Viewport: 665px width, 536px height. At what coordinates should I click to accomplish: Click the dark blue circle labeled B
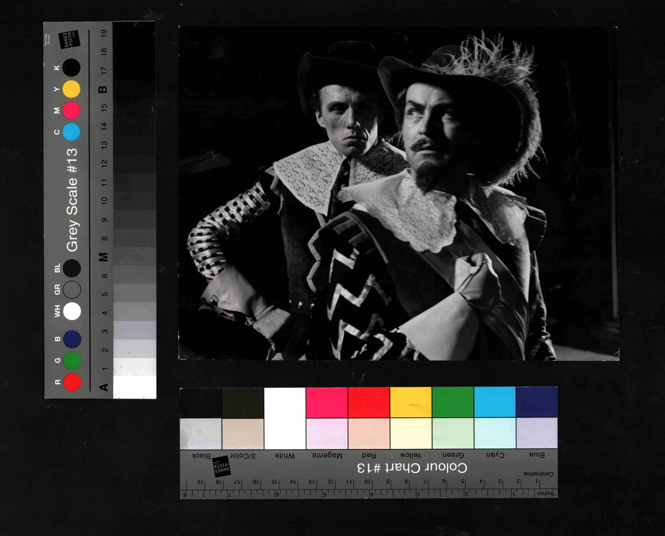click(72, 339)
